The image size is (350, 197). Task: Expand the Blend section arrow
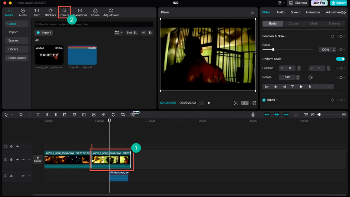tap(277, 100)
